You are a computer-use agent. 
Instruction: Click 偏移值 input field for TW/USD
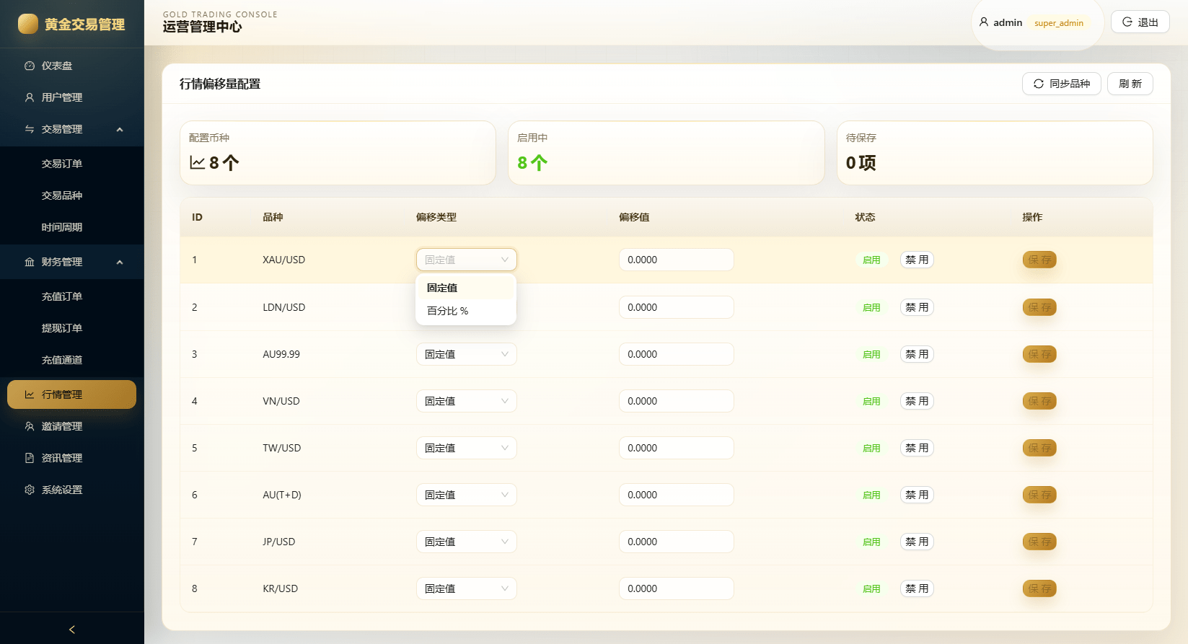[677, 448]
